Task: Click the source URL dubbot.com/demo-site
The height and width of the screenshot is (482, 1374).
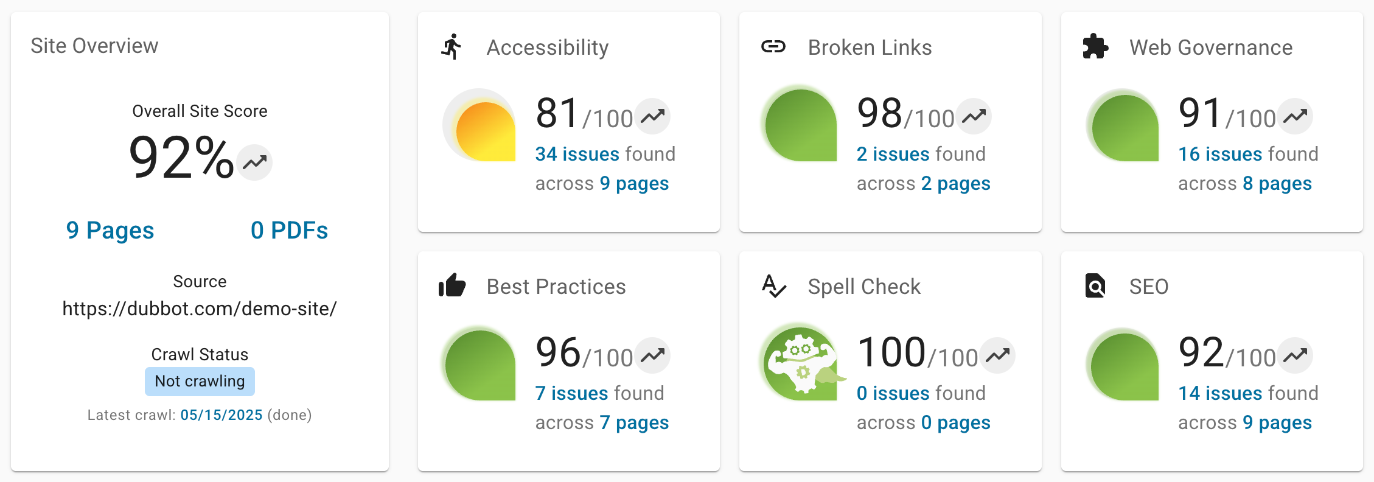Action: click(200, 309)
